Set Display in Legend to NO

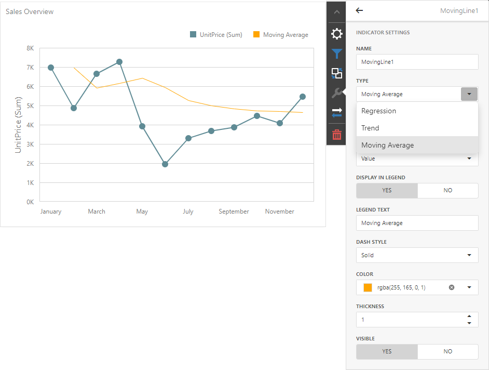[x=448, y=190]
